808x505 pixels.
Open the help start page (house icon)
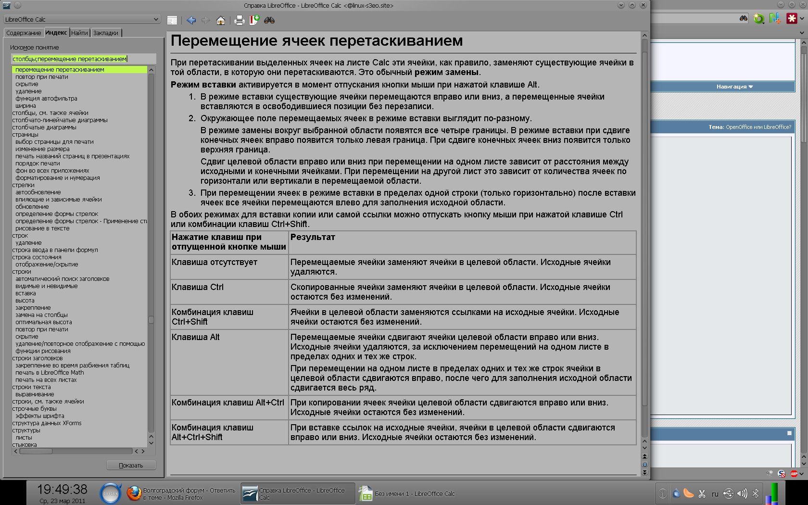click(x=221, y=20)
